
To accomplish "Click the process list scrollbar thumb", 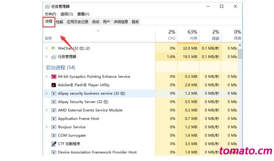I will click(x=240, y=54).
